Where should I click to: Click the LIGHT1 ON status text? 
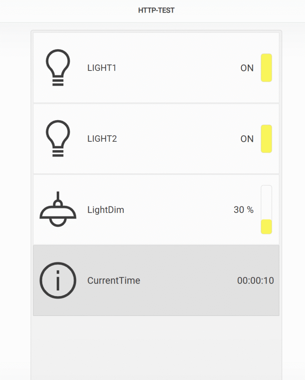pyautogui.click(x=247, y=68)
